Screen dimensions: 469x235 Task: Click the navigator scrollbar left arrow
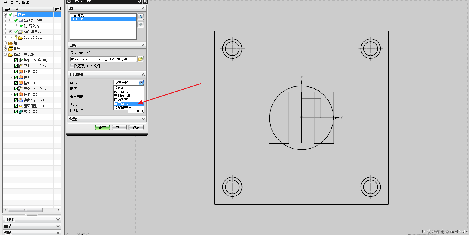5,210
